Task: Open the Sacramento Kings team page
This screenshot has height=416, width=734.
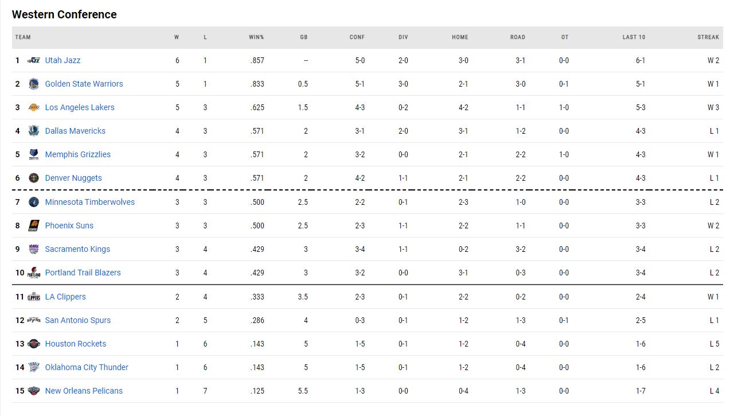Action: pyautogui.click(x=77, y=249)
